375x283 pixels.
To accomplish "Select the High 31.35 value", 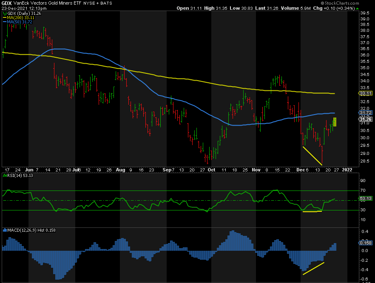I will point(216,8).
